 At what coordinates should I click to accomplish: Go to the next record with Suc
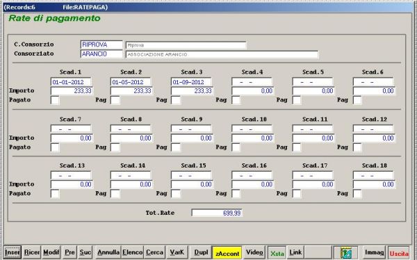click(x=85, y=252)
